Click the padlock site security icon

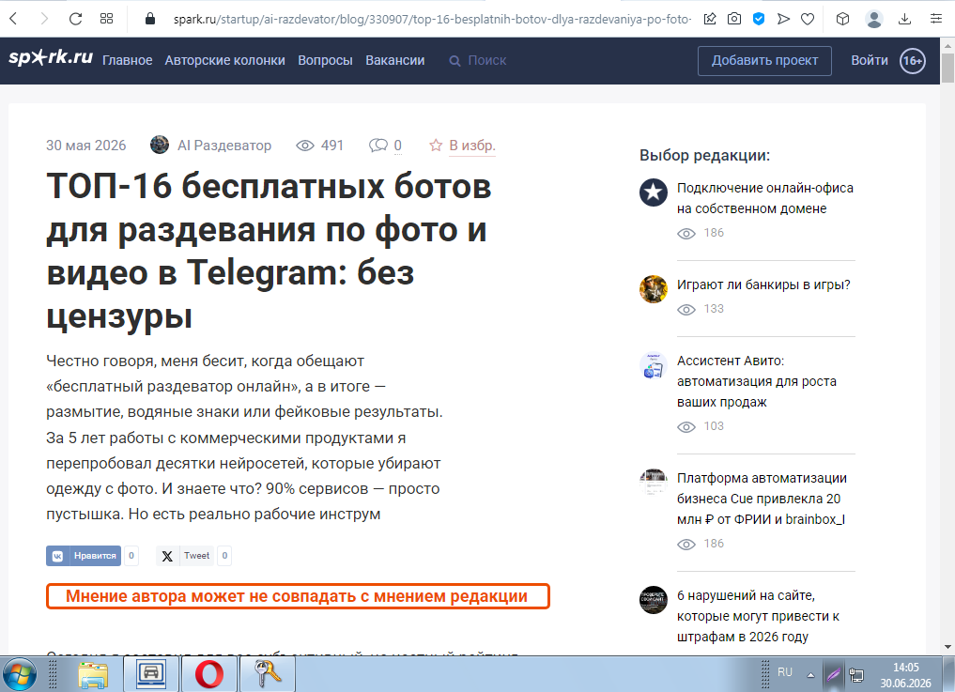point(150,19)
